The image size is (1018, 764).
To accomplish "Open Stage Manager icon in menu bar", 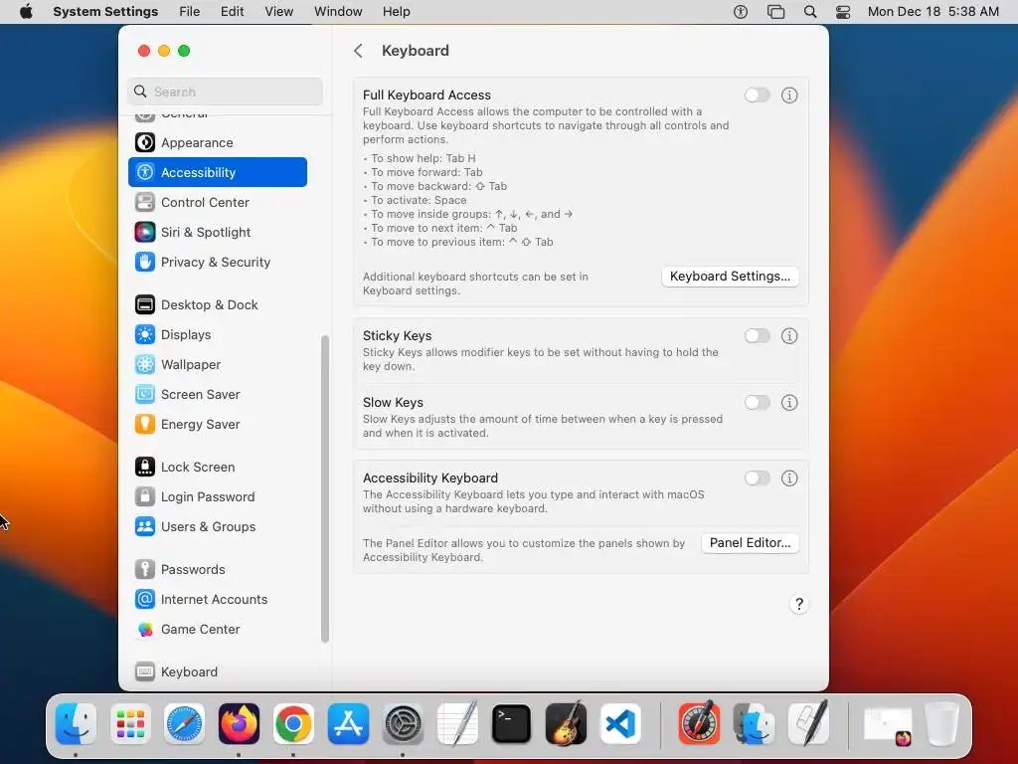I will pyautogui.click(x=775, y=12).
